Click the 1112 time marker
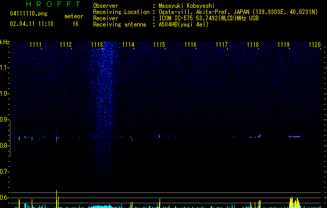 66,45
